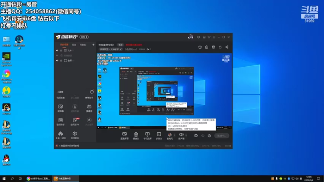Show the hidden middle source layer
The image size is (324, 182).
click(57, 55)
